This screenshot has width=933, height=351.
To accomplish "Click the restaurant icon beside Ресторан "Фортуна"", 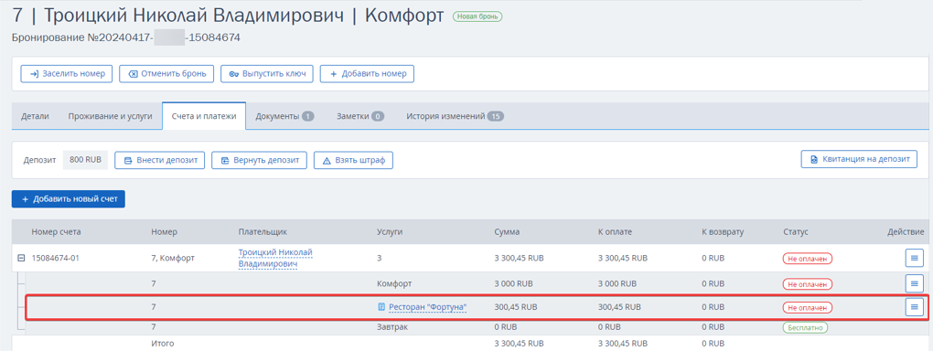I will tap(382, 307).
